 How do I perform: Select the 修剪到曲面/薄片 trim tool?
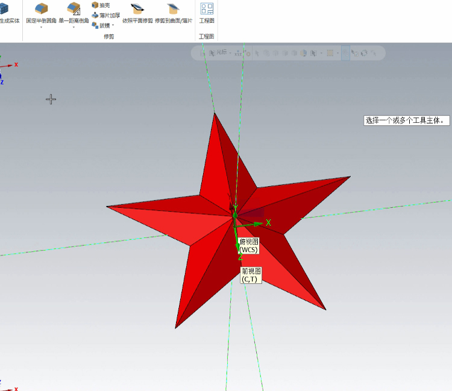173,8
